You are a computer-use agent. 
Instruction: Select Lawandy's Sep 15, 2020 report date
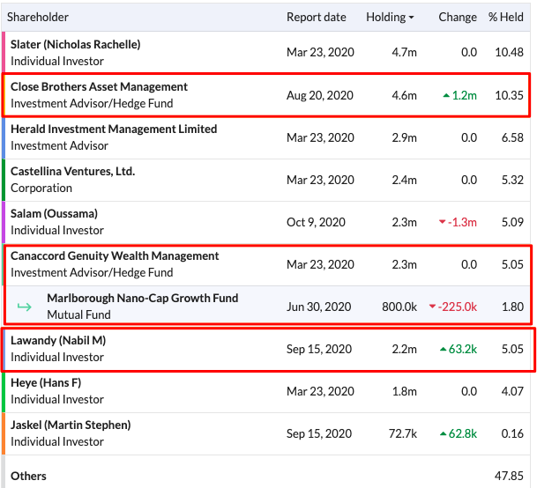click(319, 349)
